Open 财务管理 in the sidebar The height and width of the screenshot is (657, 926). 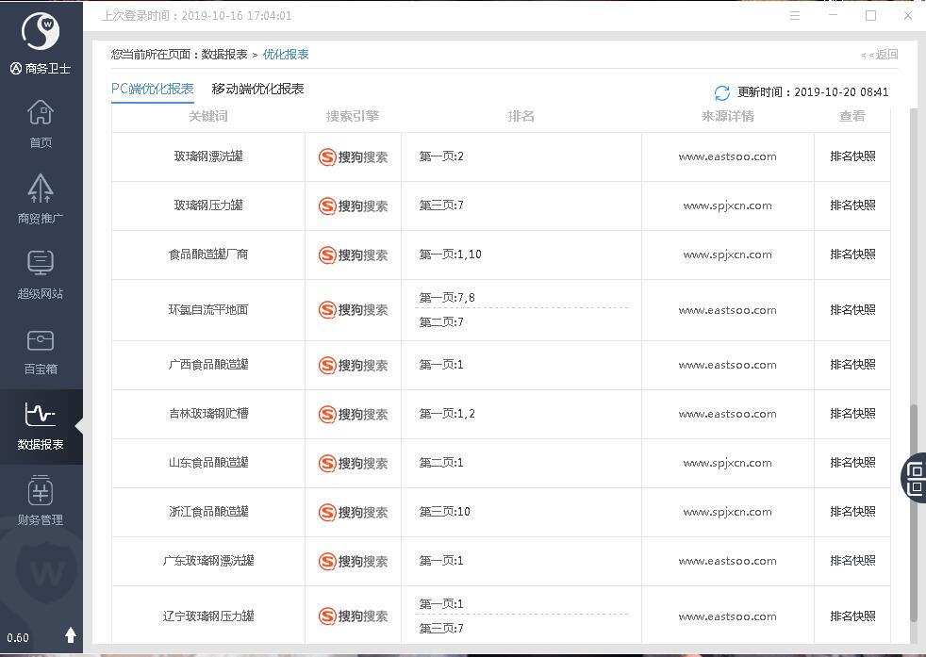pyautogui.click(x=41, y=501)
